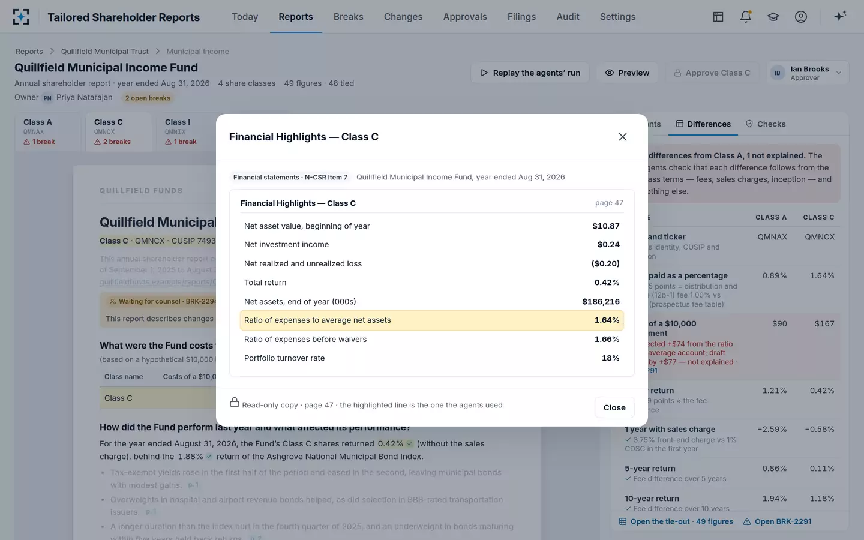
Task: Open the Settings tab
Action: (x=617, y=17)
